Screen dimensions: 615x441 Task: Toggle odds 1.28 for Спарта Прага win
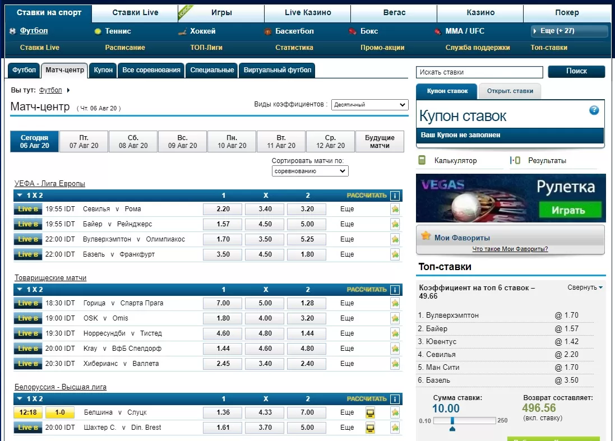(307, 303)
